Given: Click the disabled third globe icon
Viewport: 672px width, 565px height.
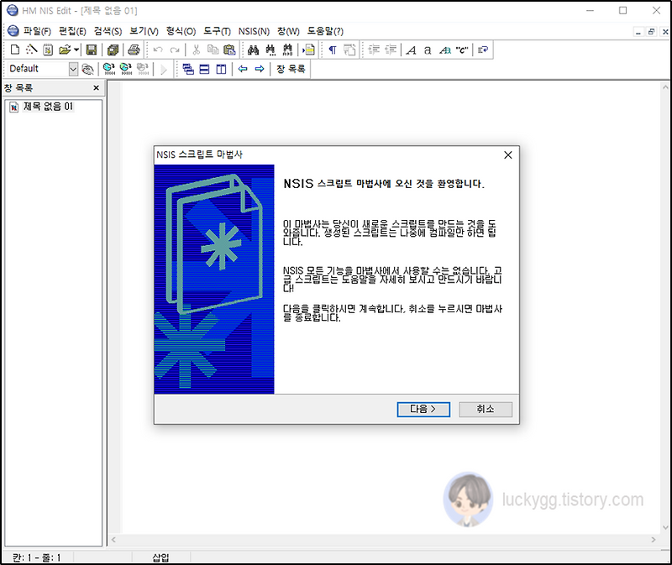Looking at the screenshot, I should pos(142,69).
